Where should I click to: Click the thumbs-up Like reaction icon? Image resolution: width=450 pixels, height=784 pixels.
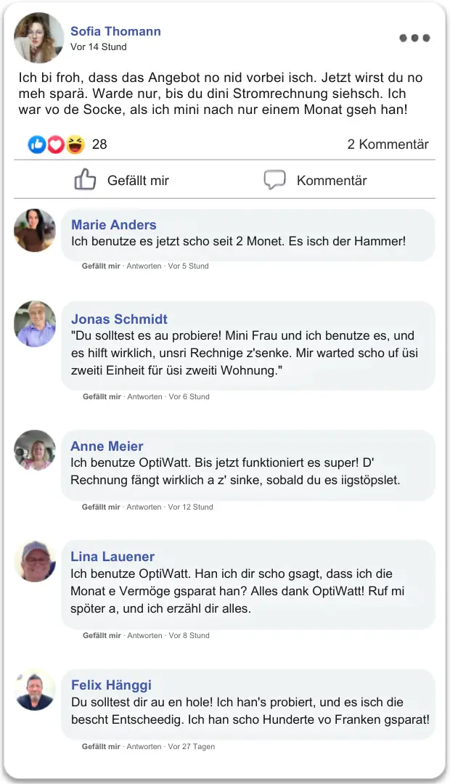[37, 144]
